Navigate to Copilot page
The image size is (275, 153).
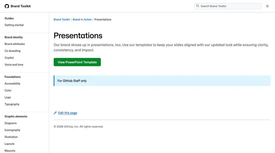(x=9, y=58)
